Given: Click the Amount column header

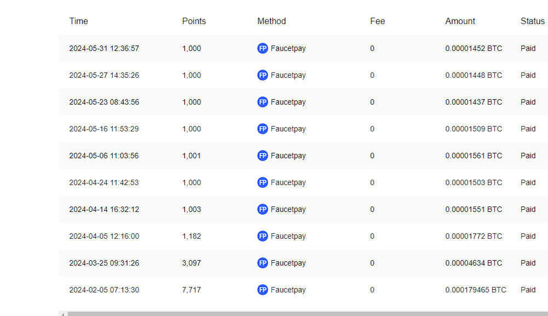Looking at the screenshot, I should pos(460,21).
